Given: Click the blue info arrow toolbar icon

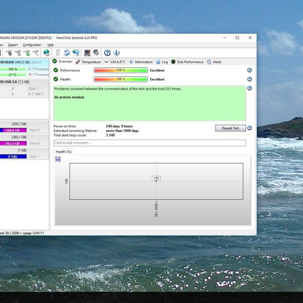Looking at the screenshot, I should tap(116, 53).
